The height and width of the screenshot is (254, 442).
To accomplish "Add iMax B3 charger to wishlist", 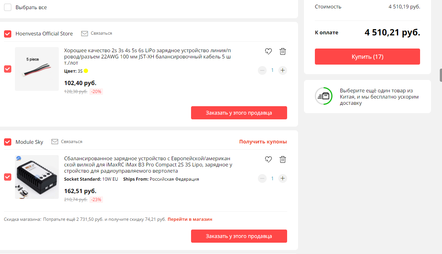I will pyautogui.click(x=268, y=159).
